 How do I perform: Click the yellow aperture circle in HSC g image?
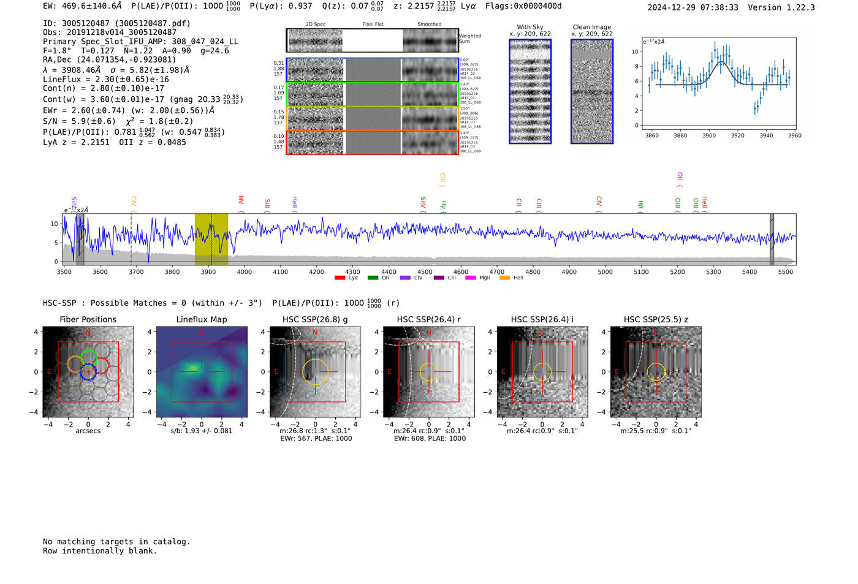315,372
